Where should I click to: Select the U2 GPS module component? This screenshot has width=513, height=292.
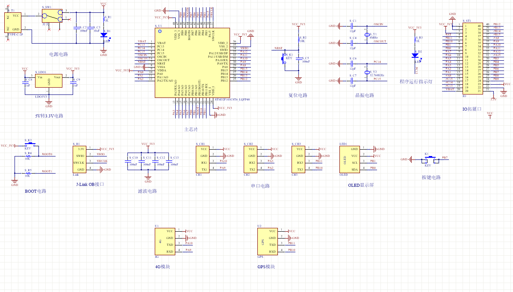pyautogui.click(x=267, y=242)
